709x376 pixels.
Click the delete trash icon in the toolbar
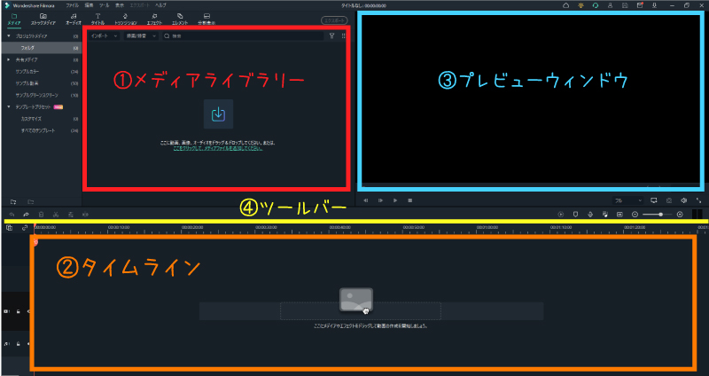(41, 215)
